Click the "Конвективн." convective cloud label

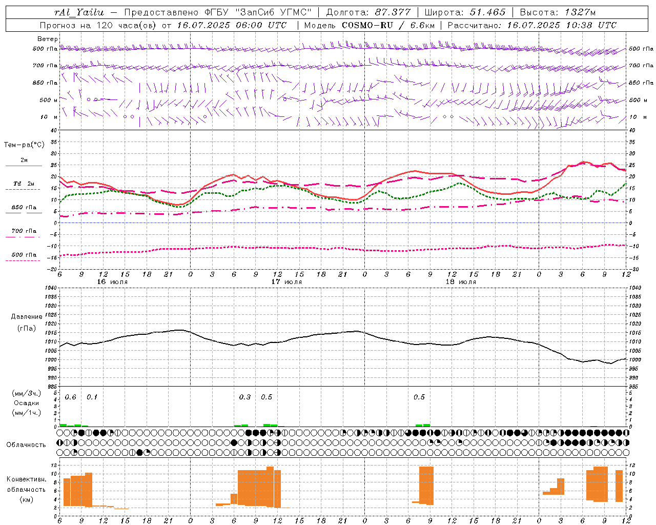click(26, 479)
